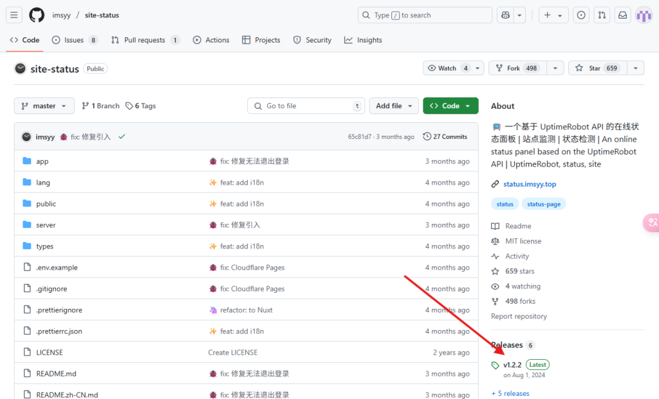Open the fork options dropdown arrow
This screenshot has width=659, height=399.
tap(555, 68)
